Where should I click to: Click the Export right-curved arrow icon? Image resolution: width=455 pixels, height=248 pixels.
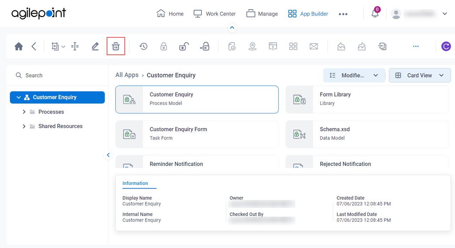click(x=362, y=46)
